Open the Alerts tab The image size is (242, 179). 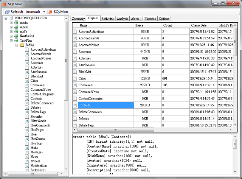tap(135, 19)
